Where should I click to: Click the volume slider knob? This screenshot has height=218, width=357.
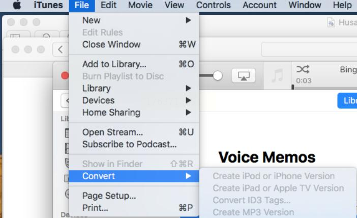click(x=219, y=75)
